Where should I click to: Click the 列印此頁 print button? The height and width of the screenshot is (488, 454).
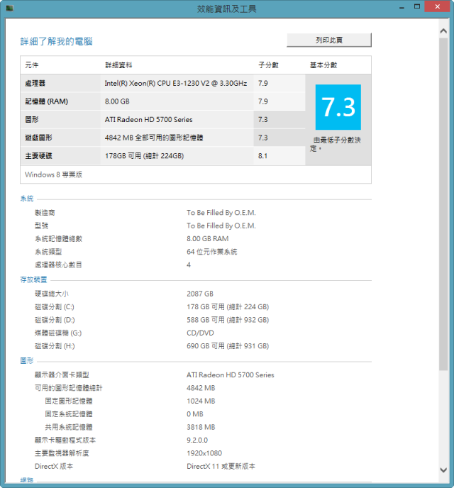click(x=329, y=40)
